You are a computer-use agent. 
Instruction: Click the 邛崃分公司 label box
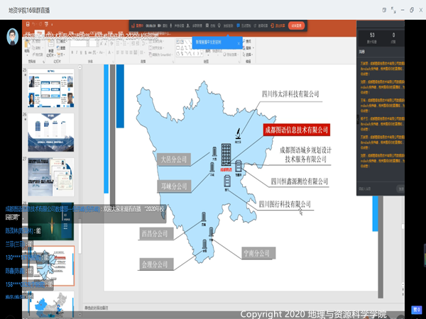[173, 186]
